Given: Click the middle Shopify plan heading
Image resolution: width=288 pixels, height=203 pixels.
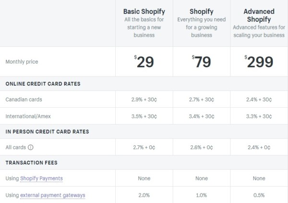Looking at the screenshot, I should [202, 11].
